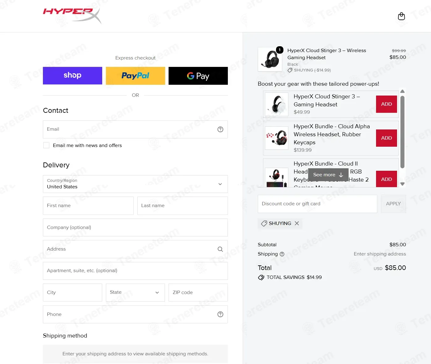Apply the discount code
This screenshot has width=431, height=364.
pos(393,204)
